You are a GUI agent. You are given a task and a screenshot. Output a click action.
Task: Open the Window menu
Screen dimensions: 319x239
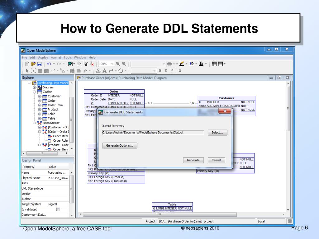coord(80,58)
